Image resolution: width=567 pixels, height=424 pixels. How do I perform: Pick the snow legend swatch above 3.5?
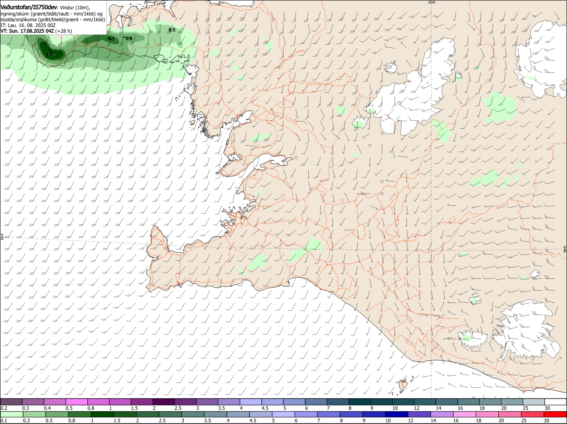(229, 401)
